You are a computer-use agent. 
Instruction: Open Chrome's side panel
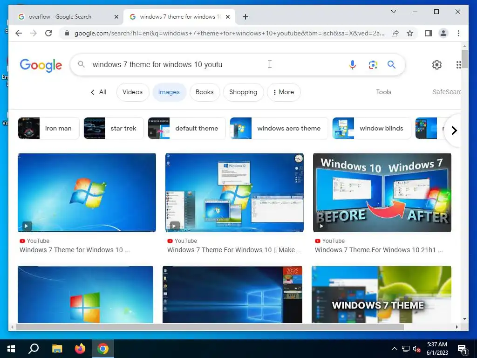429,33
